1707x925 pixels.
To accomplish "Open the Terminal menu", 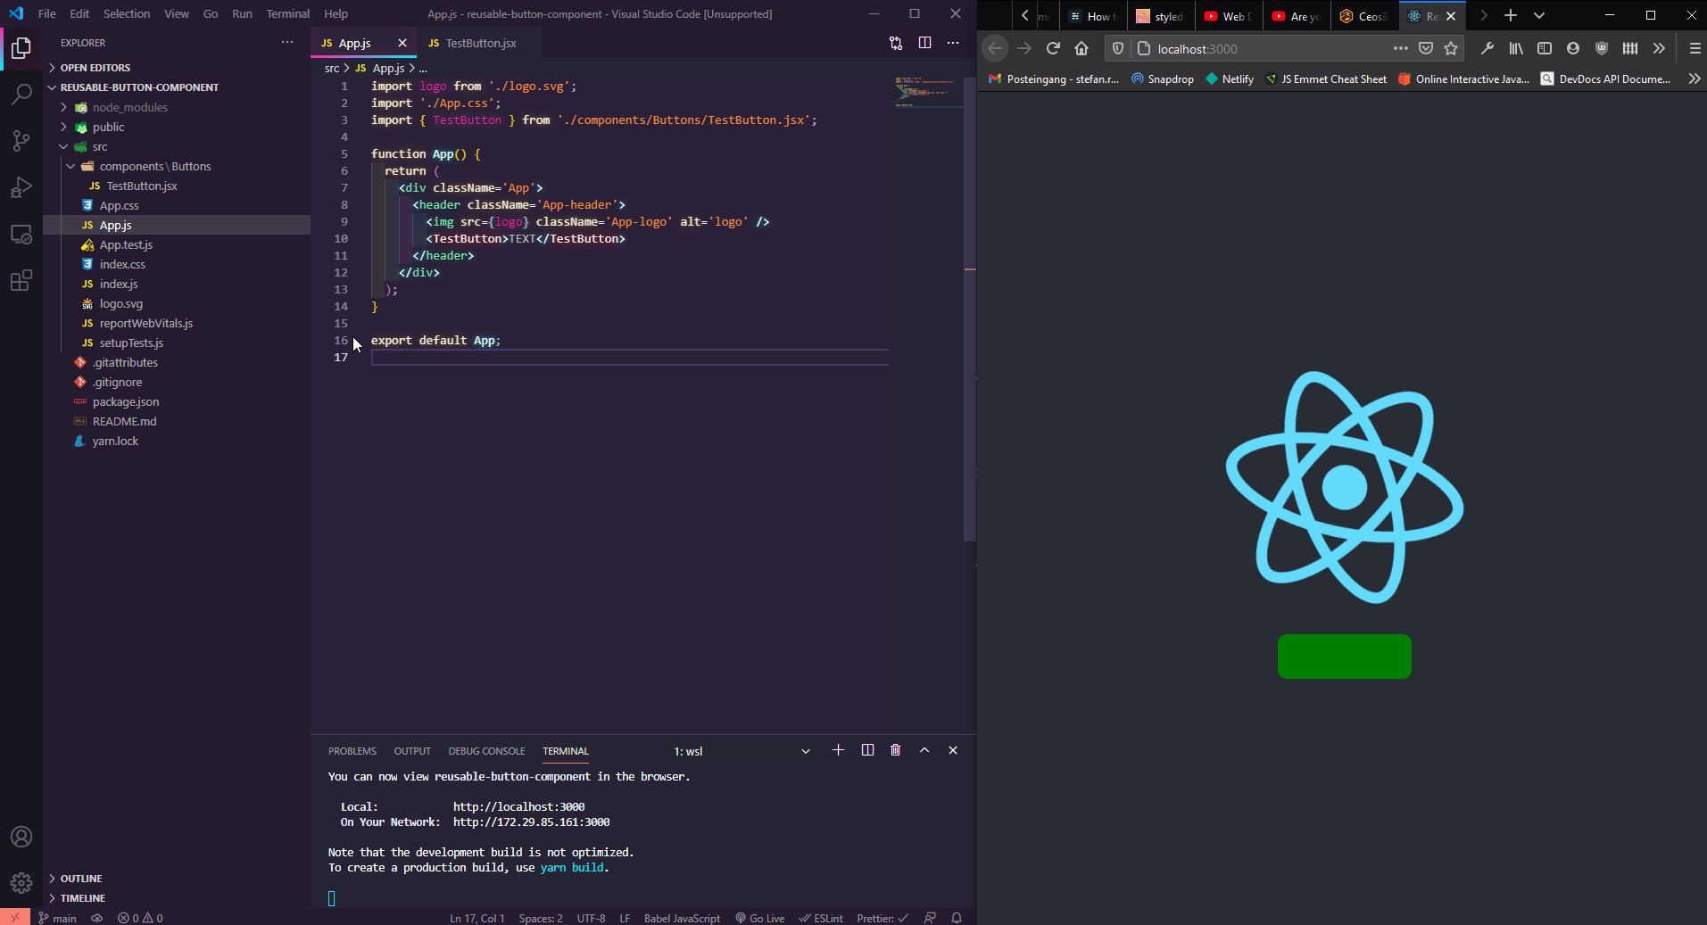I will tap(286, 13).
